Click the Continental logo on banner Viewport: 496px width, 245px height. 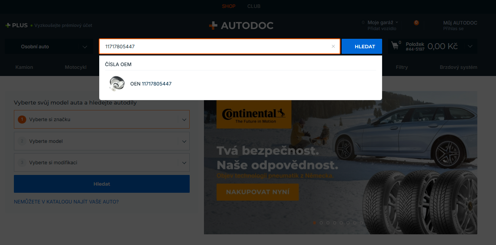coord(254,114)
